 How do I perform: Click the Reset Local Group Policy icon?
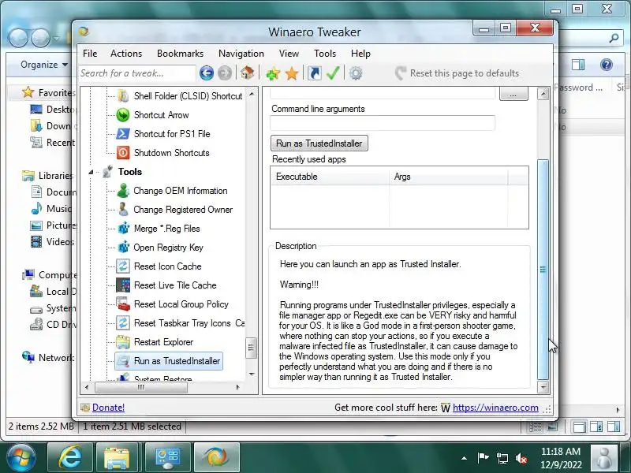point(123,304)
